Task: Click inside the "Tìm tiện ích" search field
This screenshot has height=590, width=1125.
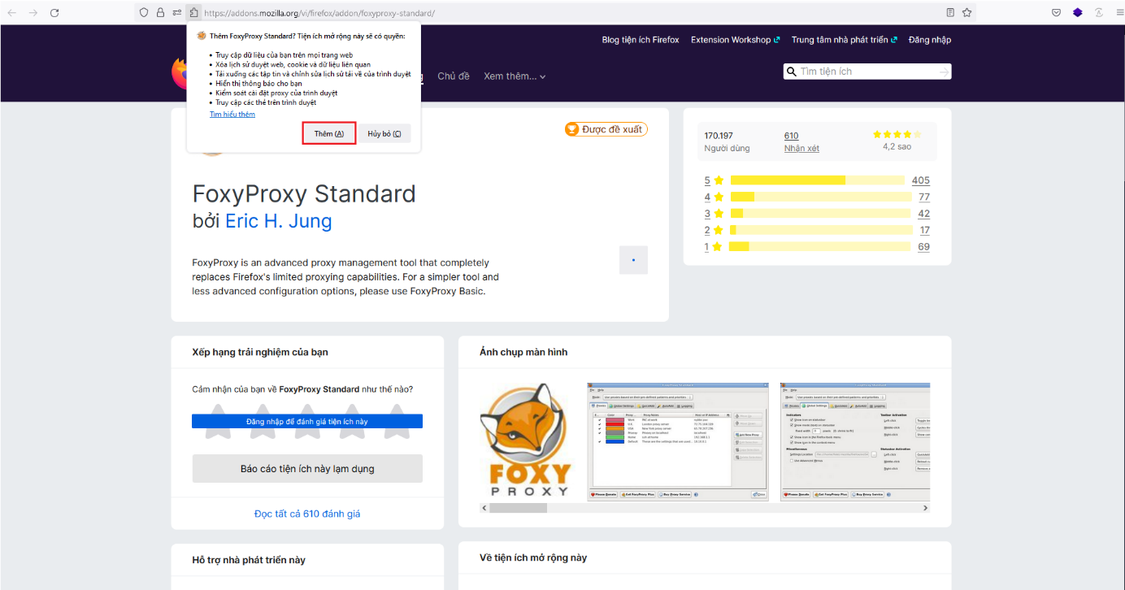Action: point(866,72)
